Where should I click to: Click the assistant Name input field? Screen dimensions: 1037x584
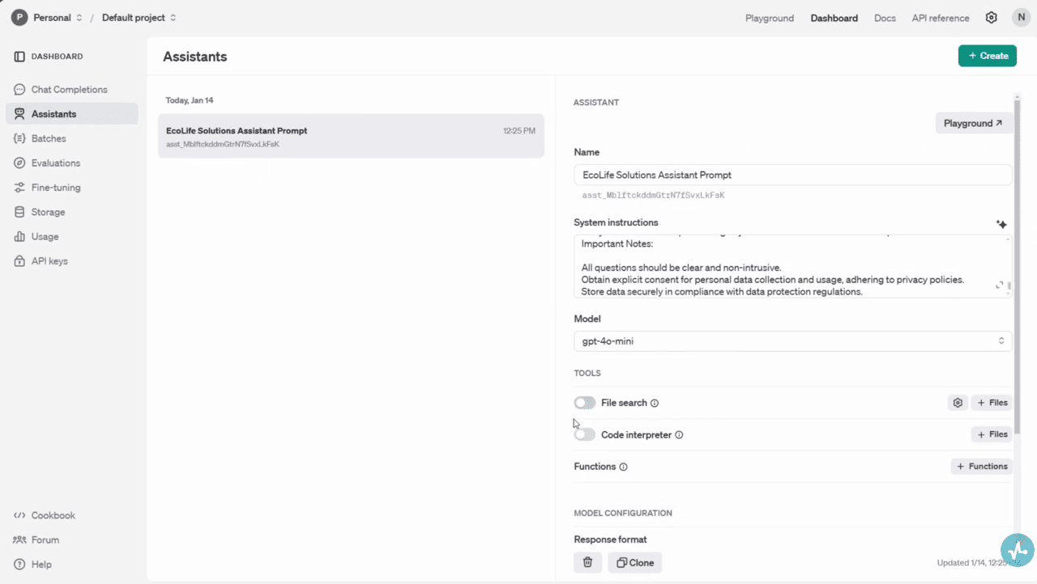pos(792,175)
